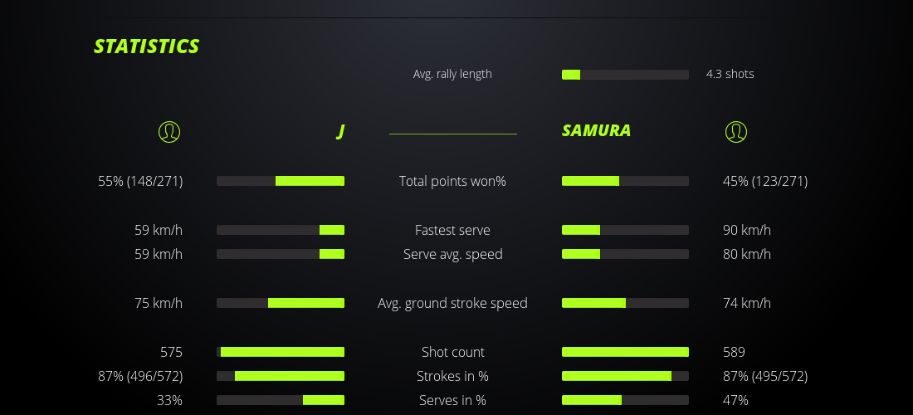Click Samura's Fastest serve bar
The image size is (913, 415).
click(625, 230)
